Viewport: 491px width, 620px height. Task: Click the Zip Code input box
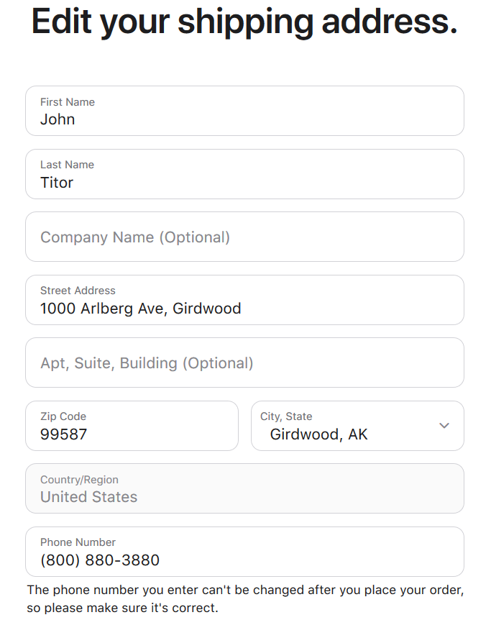(132, 426)
